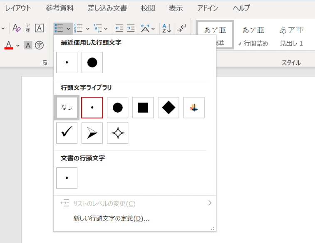Image resolution: width=315 pixels, height=243 pixels.
Task: Apply the 見出し 1 style
Action: coord(291,36)
